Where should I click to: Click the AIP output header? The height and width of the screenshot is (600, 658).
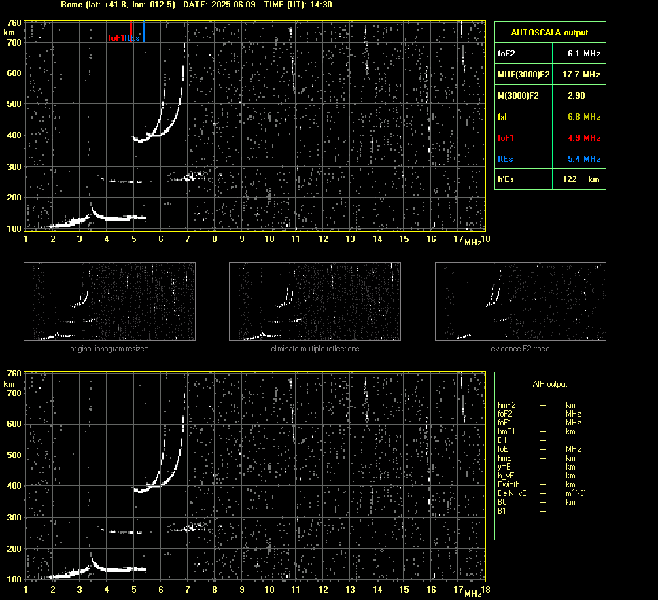(550, 384)
